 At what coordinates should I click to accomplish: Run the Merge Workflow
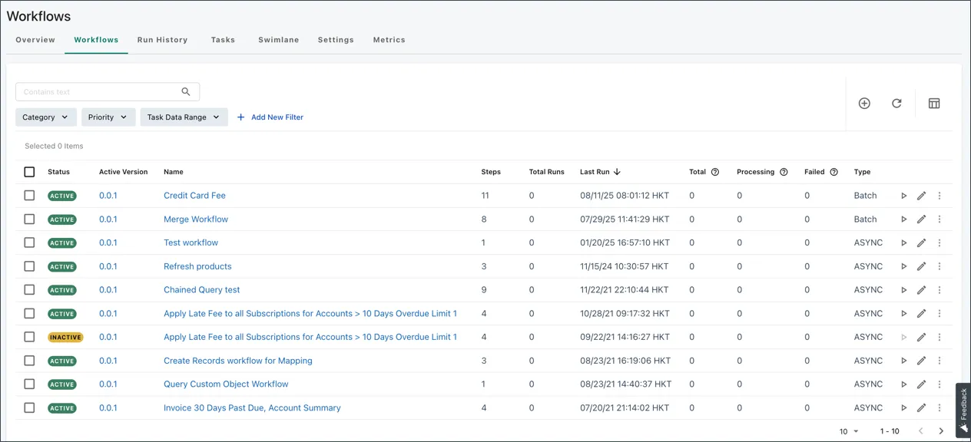pos(904,219)
